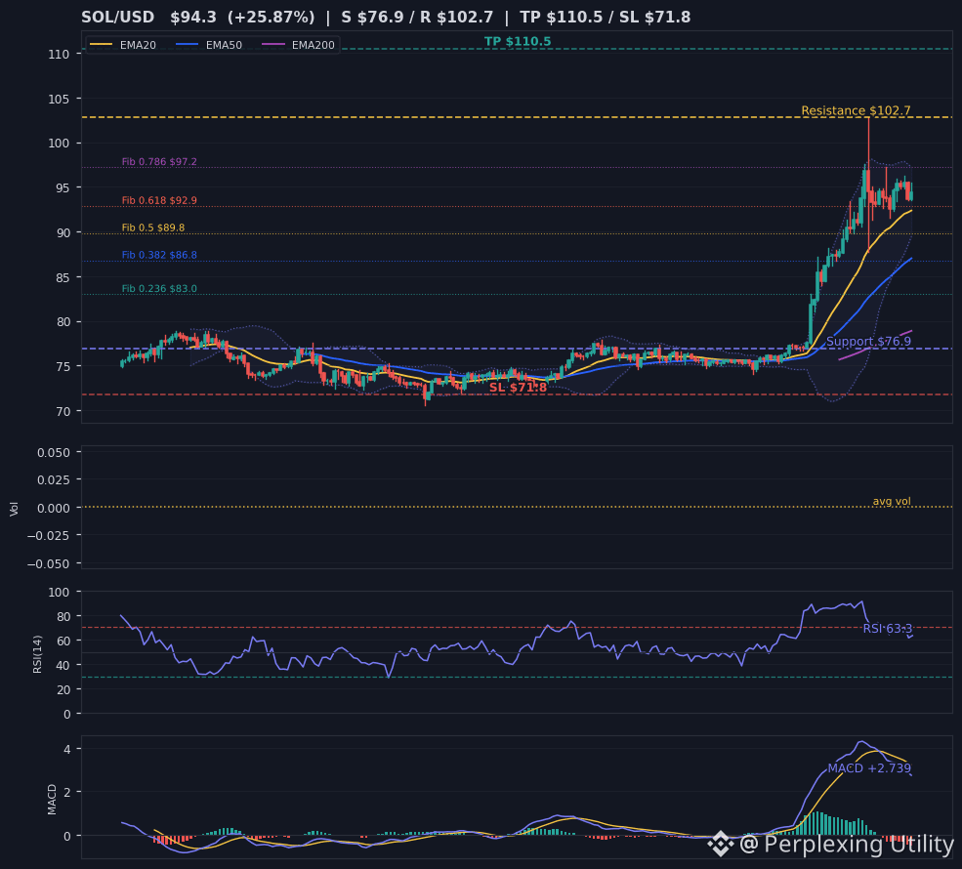The height and width of the screenshot is (869, 962).
Task: Click the (+25.87%) change value
Action: click(271, 18)
